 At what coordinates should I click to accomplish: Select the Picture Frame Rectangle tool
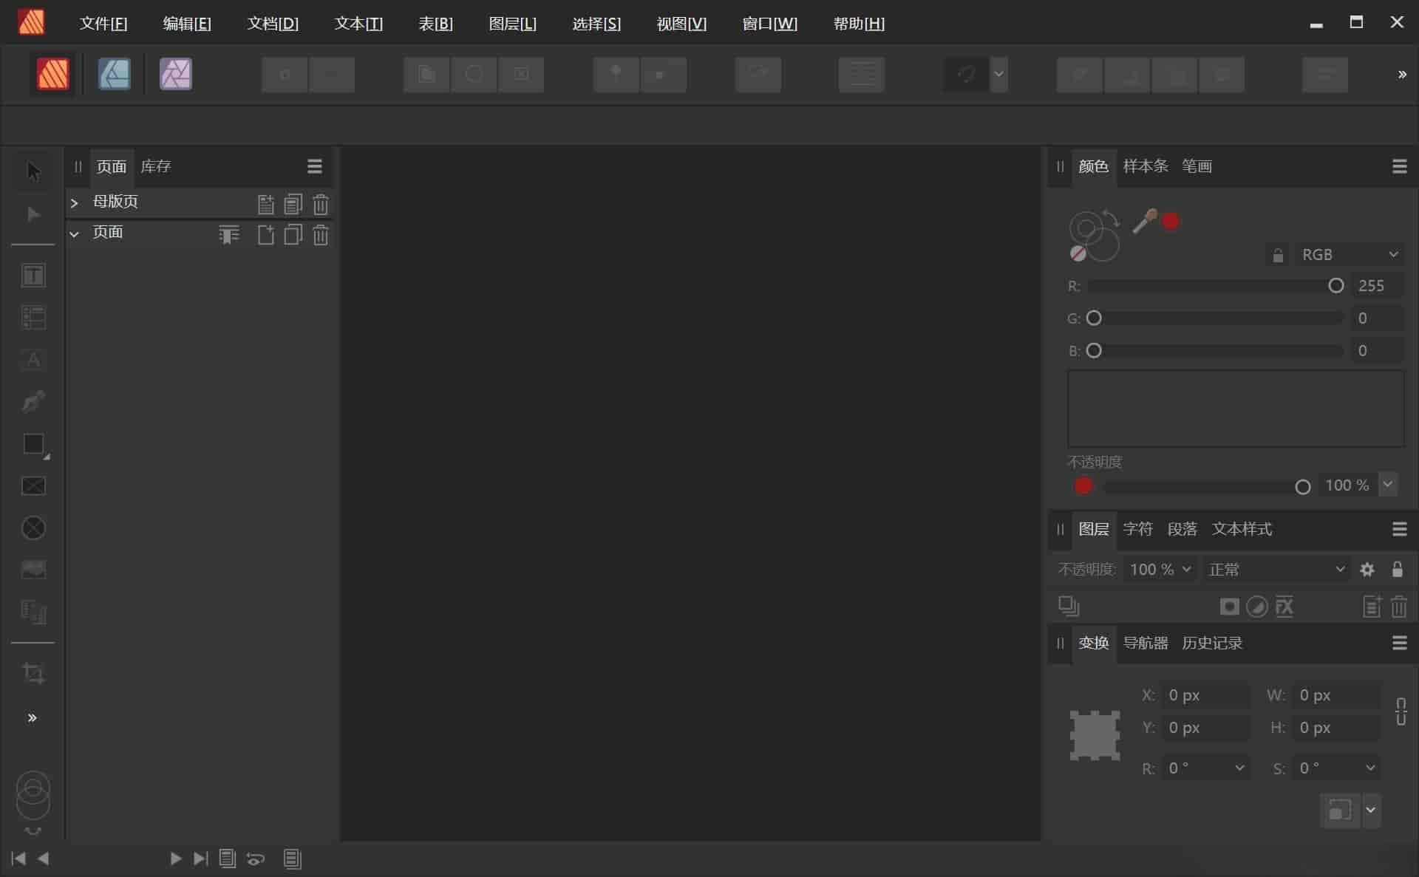tap(33, 486)
